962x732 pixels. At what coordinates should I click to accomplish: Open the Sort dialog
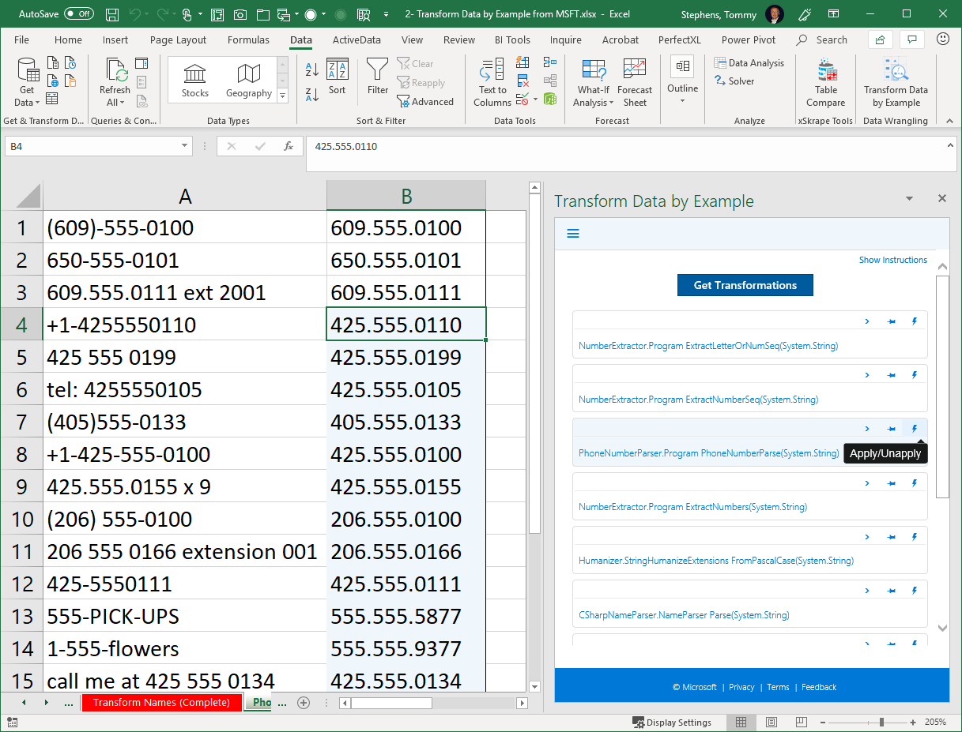[338, 77]
